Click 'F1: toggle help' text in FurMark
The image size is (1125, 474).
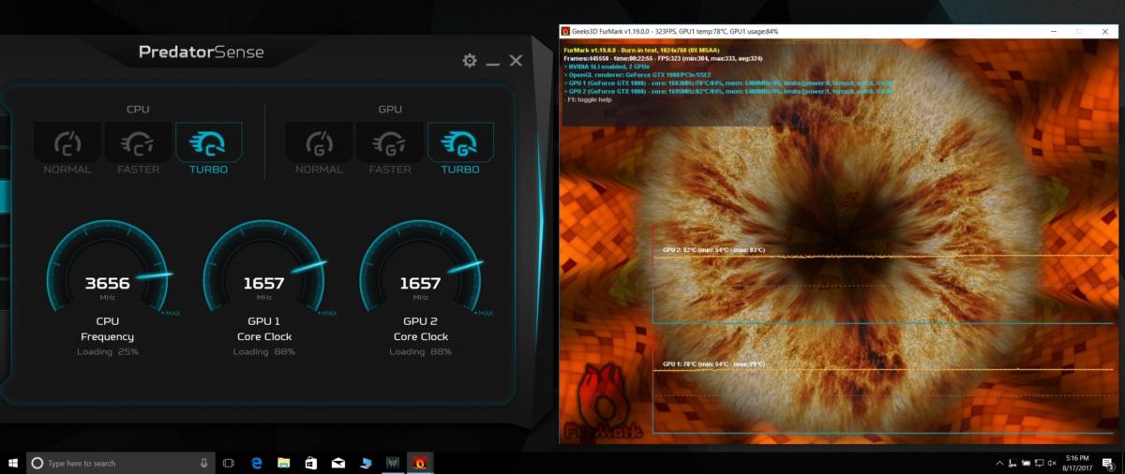coord(589,100)
